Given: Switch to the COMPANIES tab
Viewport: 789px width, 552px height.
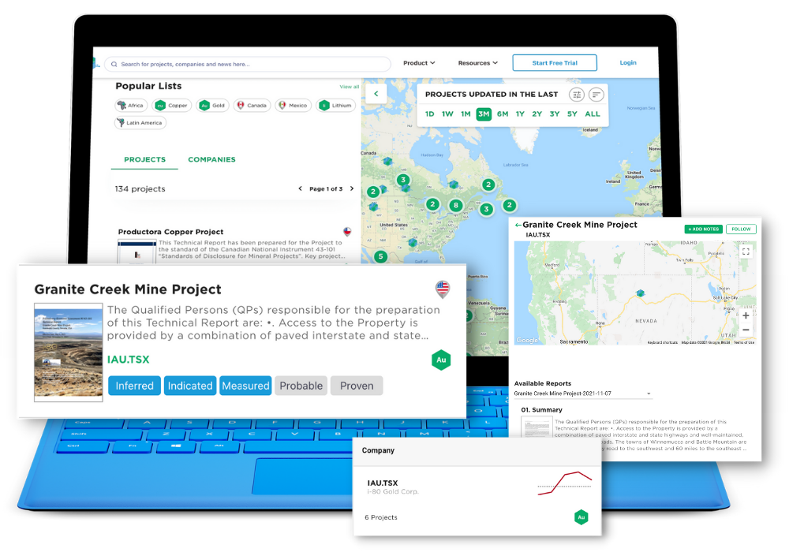Looking at the screenshot, I should pyautogui.click(x=211, y=159).
